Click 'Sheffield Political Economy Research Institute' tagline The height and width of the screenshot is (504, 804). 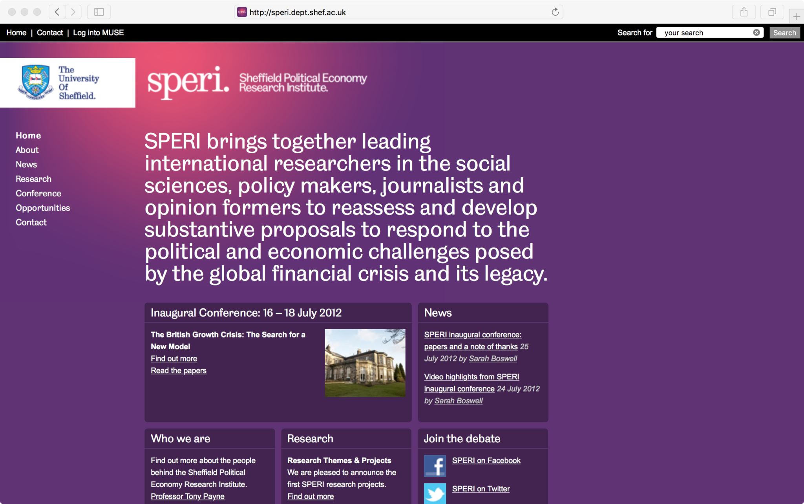coord(303,82)
